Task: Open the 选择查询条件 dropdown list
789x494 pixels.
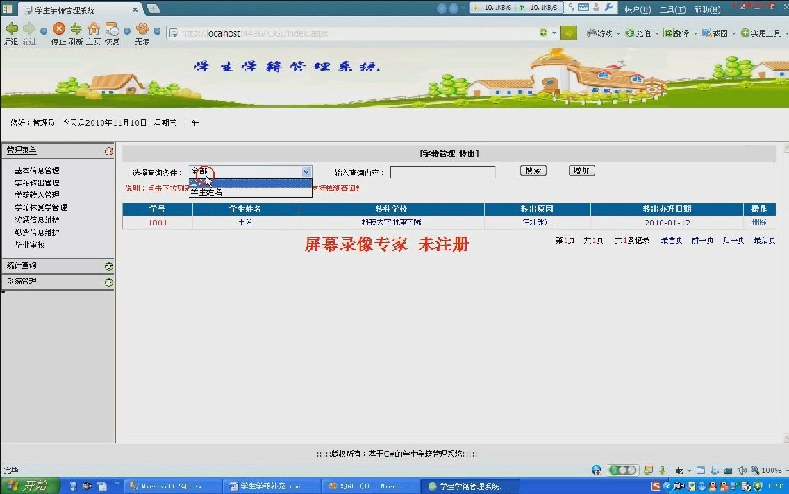Action: [306, 171]
